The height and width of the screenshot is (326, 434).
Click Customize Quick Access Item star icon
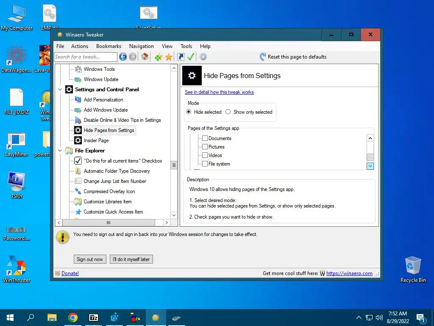(78, 212)
